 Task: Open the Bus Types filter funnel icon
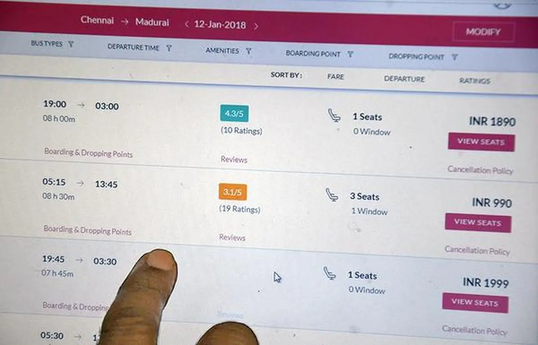71,44
